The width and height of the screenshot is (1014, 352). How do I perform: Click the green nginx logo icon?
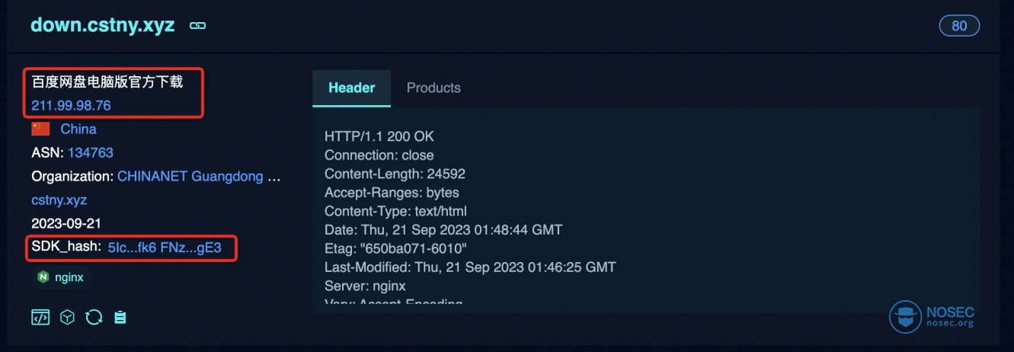[43, 277]
